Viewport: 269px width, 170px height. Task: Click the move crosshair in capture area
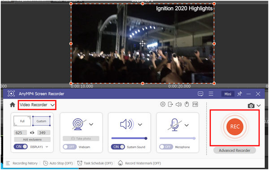point(143,43)
